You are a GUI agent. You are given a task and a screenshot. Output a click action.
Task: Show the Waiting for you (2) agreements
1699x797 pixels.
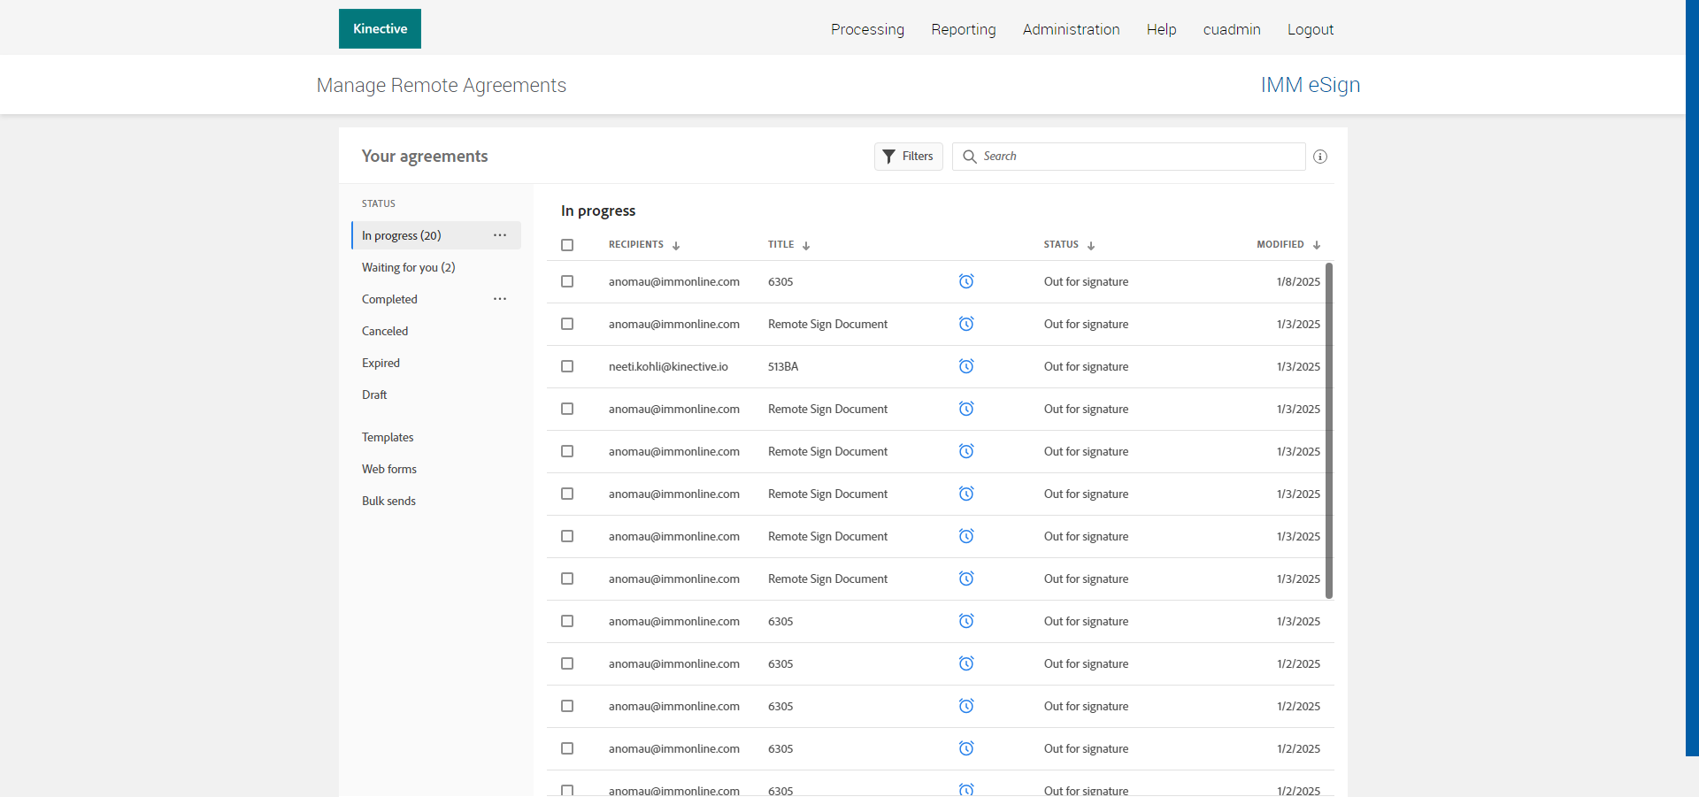(408, 267)
